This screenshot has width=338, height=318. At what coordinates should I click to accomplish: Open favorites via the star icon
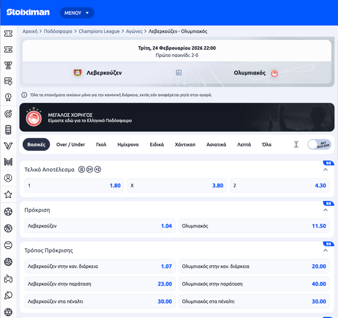tap(8, 194)
